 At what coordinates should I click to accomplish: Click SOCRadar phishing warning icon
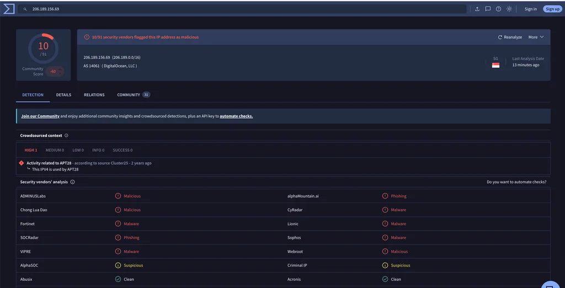click(x=118, y=238)
